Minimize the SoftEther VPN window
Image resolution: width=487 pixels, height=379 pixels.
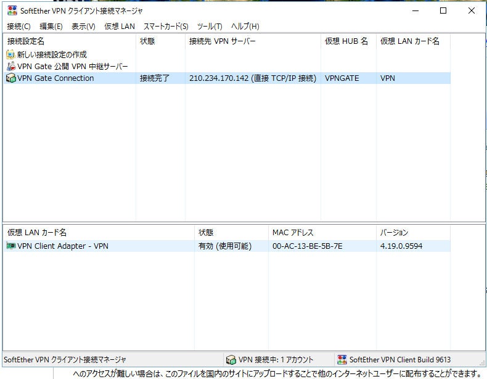click(x=415, y=10)
